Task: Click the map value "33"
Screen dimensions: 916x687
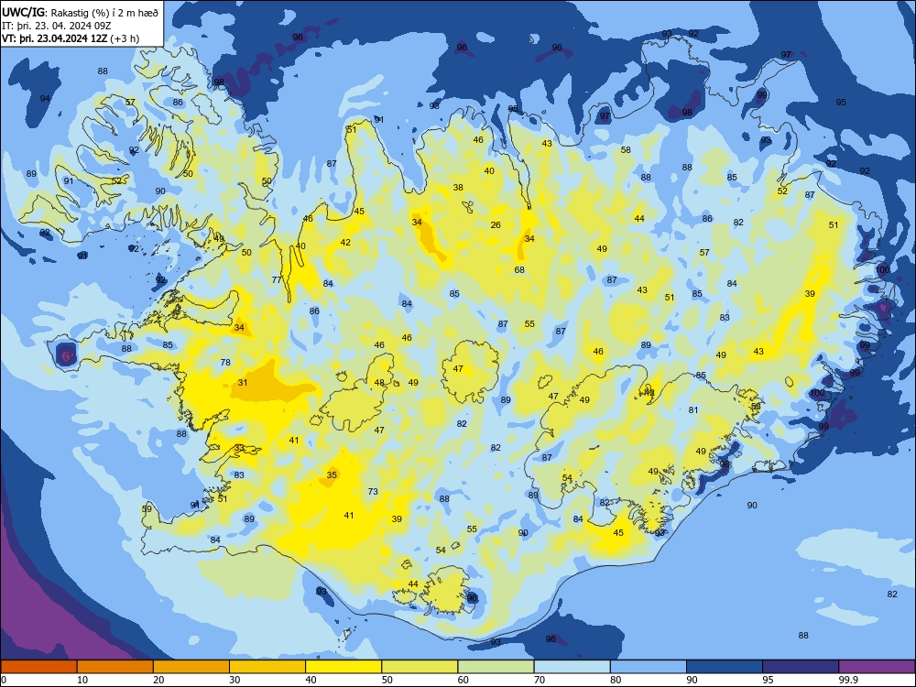Action: [x=239, y=448]
